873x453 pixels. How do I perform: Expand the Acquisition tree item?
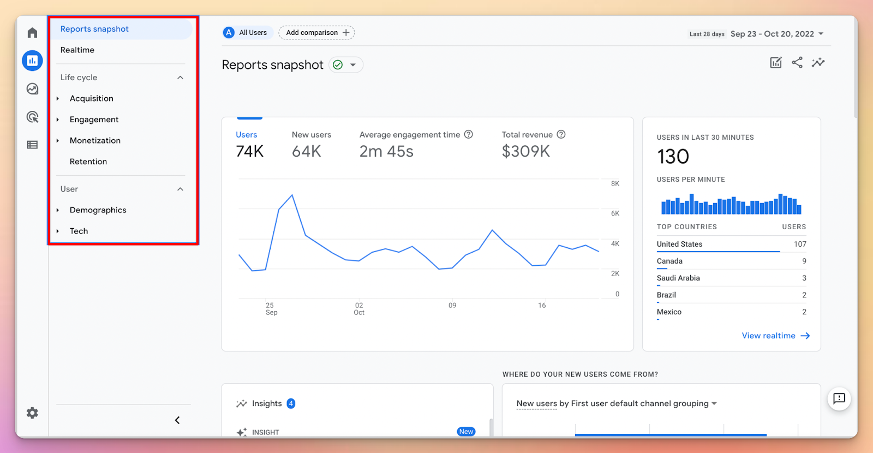[x=58, y=99]
